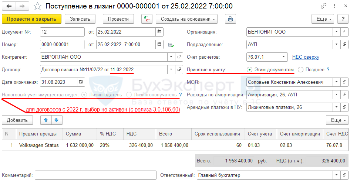Open the print icon
The width and height of the screenshot is (350, 182).
point(230,19)
